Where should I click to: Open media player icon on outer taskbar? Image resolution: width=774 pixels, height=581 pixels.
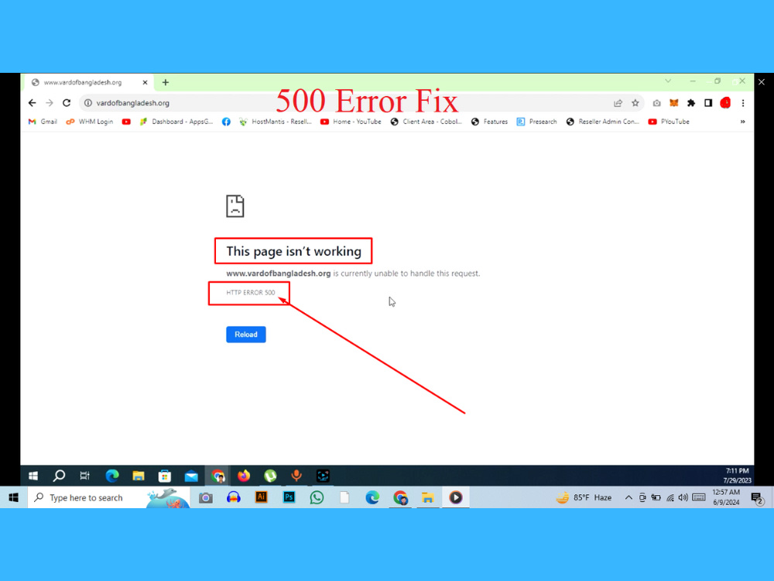[456, 497]
